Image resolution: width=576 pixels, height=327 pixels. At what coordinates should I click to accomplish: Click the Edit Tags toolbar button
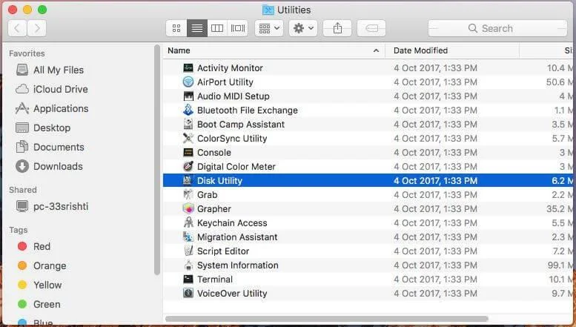click(x=371, y=28)
